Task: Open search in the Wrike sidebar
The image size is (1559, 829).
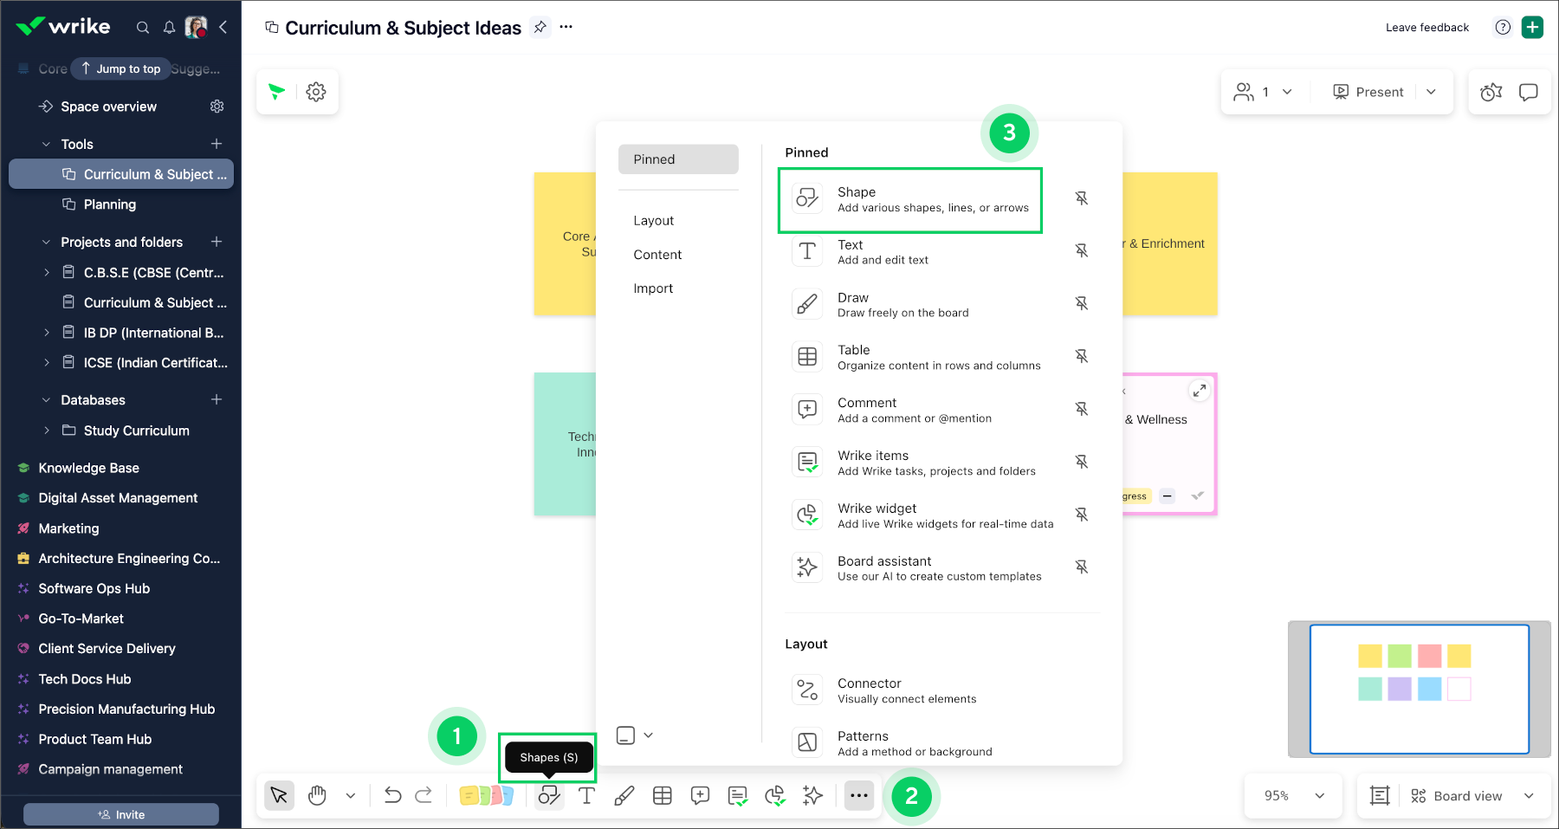Action: point(143,28)
